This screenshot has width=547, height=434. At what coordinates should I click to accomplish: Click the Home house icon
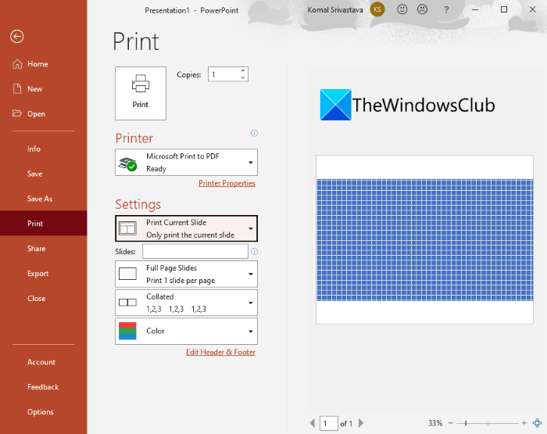pos(17,64)
